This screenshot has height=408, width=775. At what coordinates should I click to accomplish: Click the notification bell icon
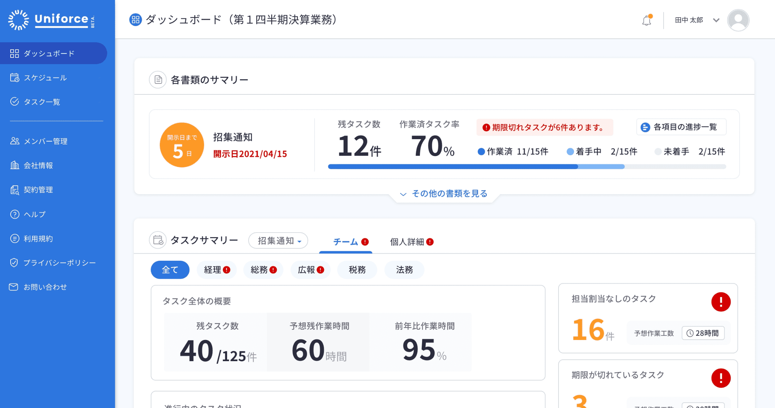[x=647, y=20]
